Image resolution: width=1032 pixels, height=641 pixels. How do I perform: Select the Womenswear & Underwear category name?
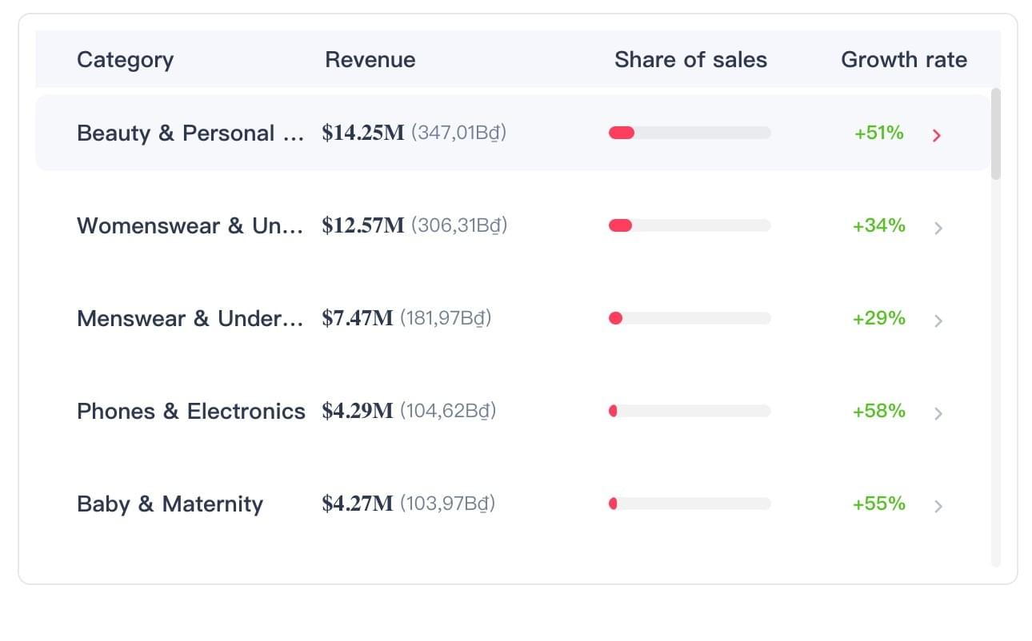coord(190,225)
